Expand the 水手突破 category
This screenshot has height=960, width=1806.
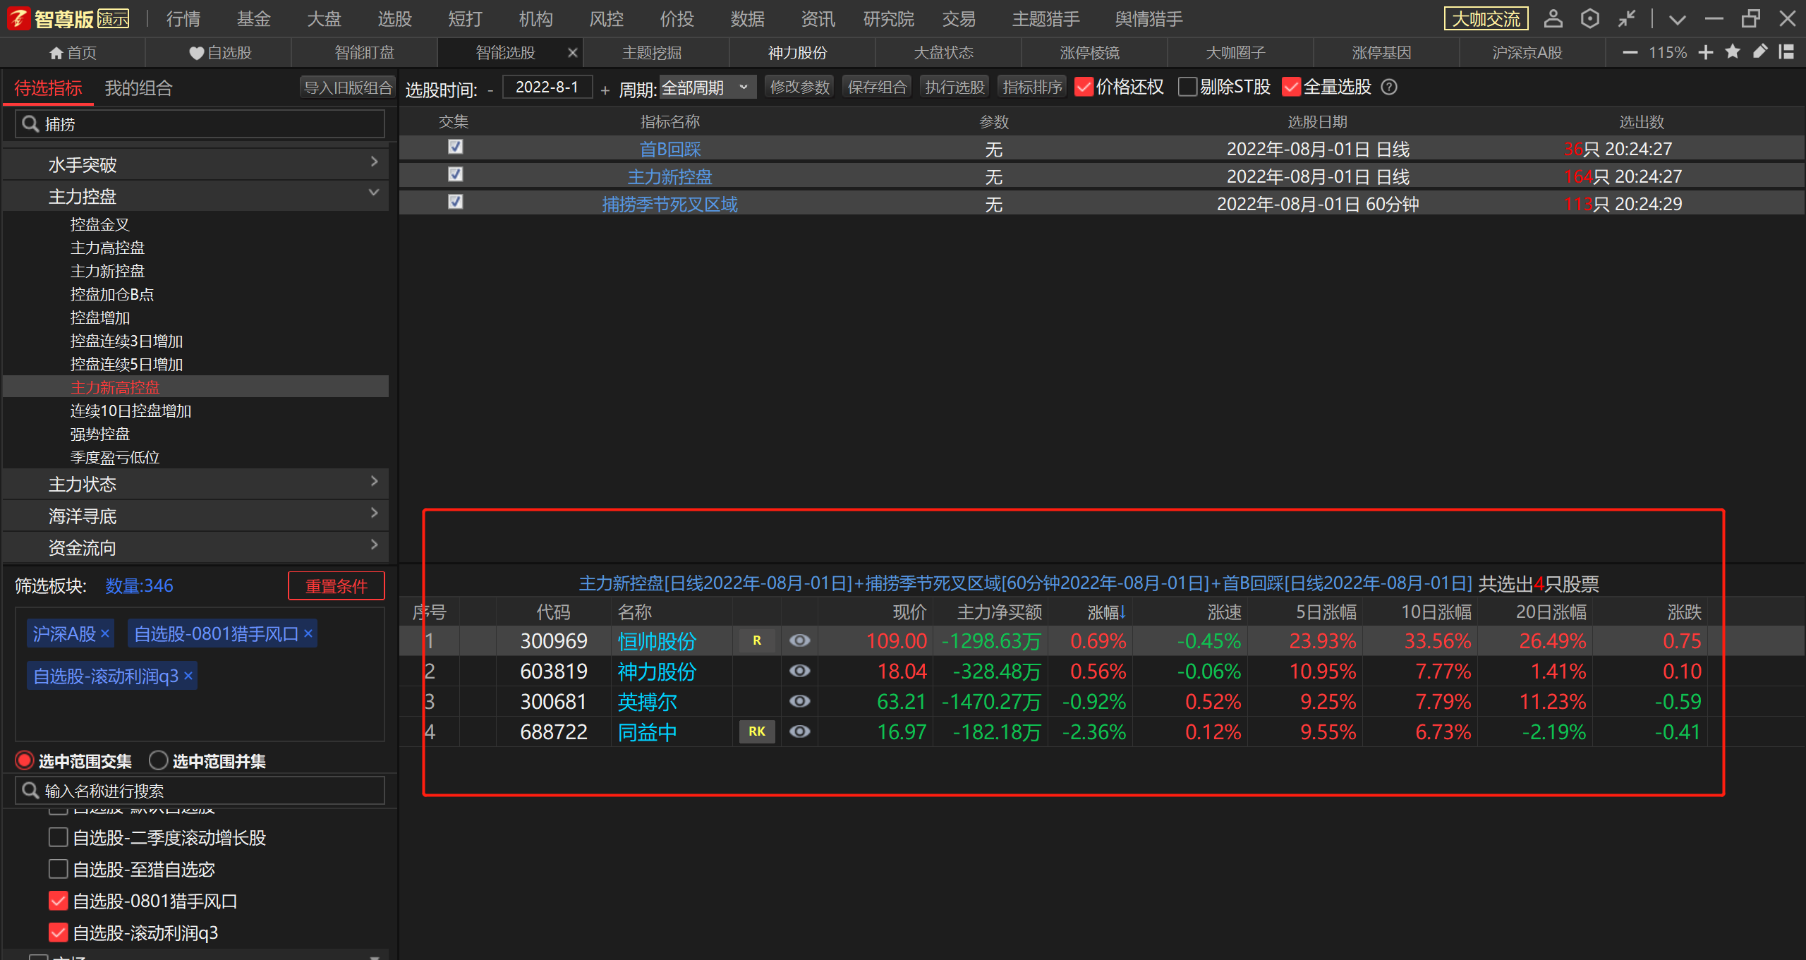195,164
